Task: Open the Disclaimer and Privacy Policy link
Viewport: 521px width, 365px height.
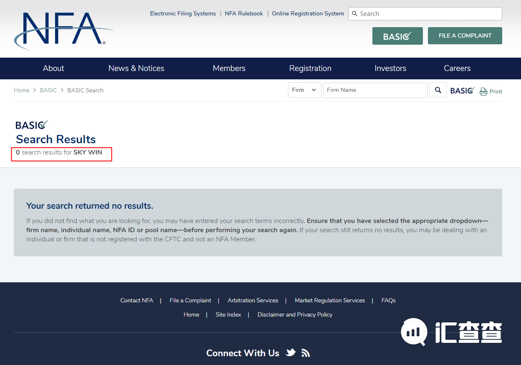Action: click(295, 314)
